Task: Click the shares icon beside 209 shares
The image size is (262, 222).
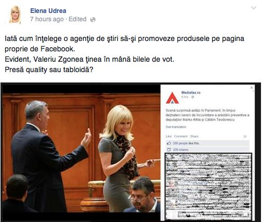Action: 169,149
